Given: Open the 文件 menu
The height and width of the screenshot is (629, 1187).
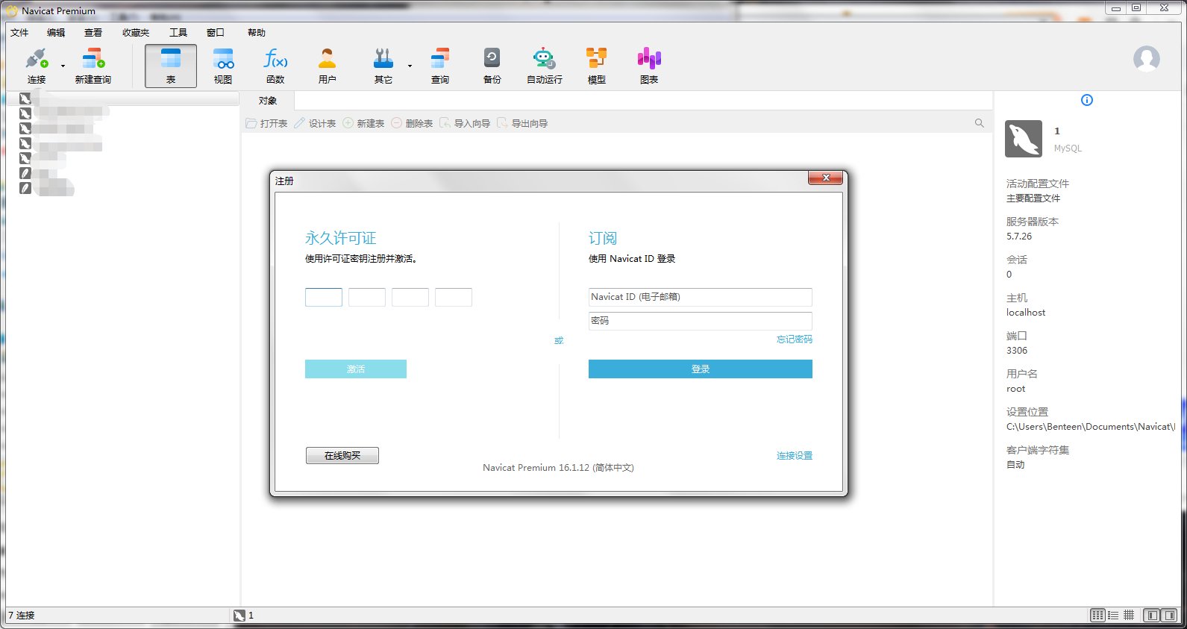Looking at the screenshot, I should point(19,33).
